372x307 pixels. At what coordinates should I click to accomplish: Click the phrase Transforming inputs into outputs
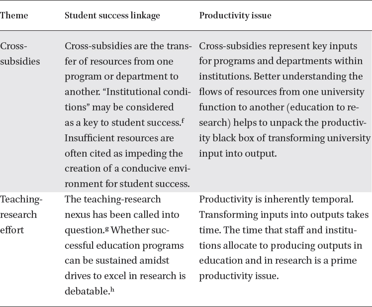coord(268,215)
